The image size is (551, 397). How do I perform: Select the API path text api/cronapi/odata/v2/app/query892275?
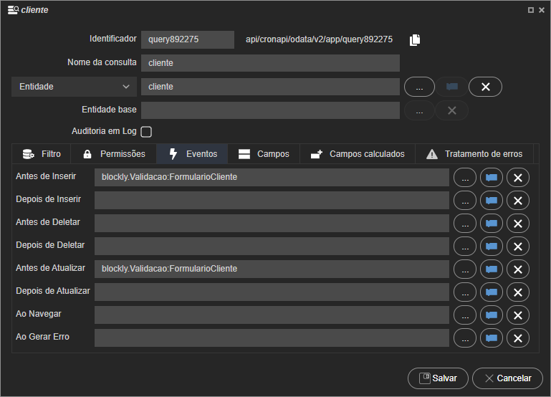pyautogui.click(x=319, y=39)
